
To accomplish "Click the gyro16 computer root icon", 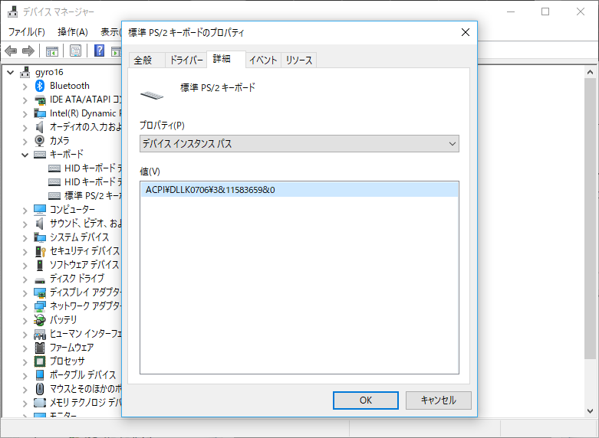I will [25, 72].
